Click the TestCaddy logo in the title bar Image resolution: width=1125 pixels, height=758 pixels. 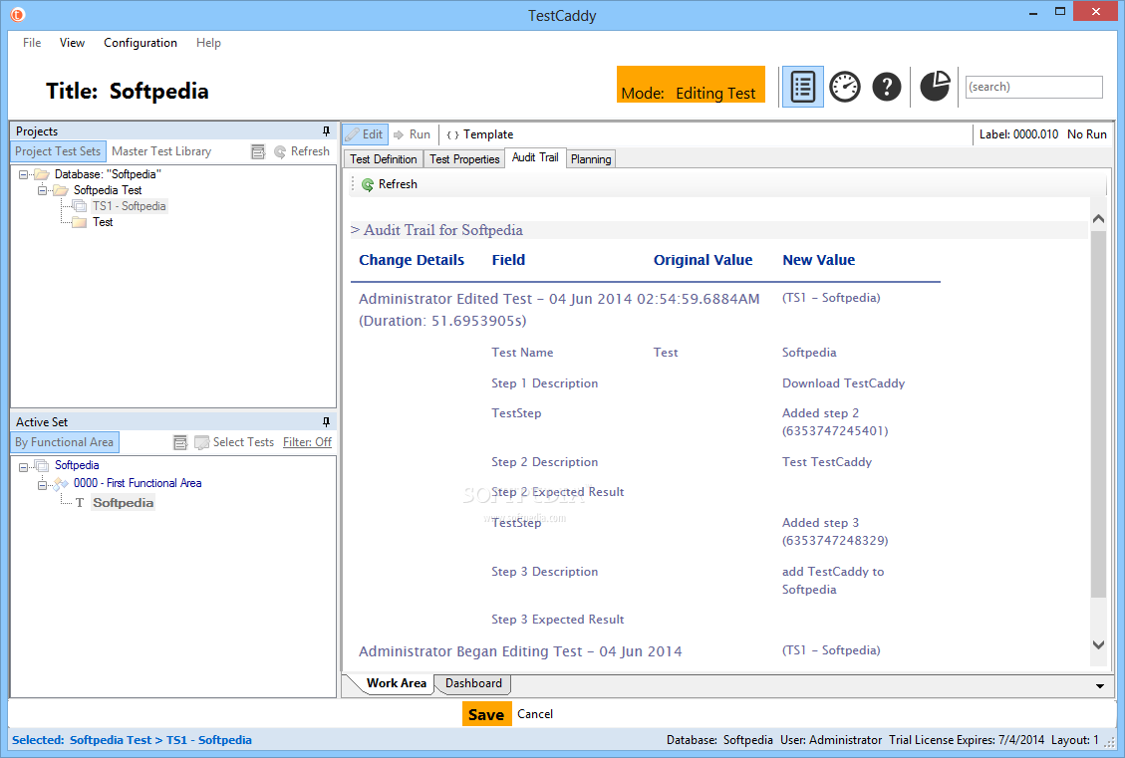pos(17,14)
